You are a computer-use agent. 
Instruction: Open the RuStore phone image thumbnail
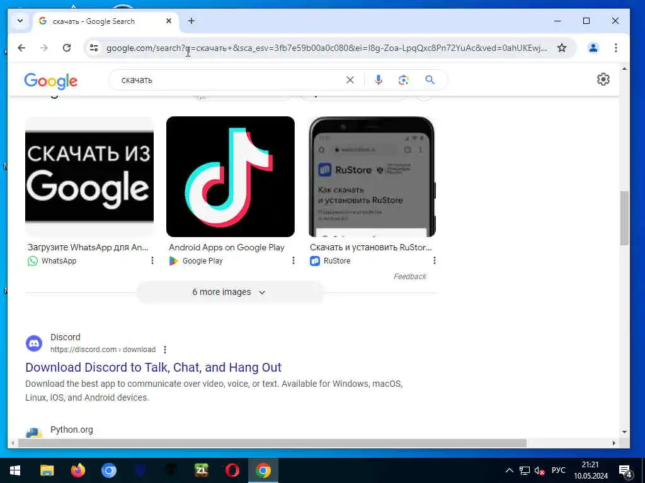372,177
